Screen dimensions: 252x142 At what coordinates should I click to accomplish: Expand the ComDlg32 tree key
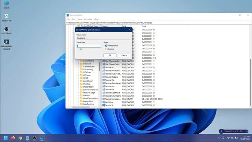pos(79,81)
